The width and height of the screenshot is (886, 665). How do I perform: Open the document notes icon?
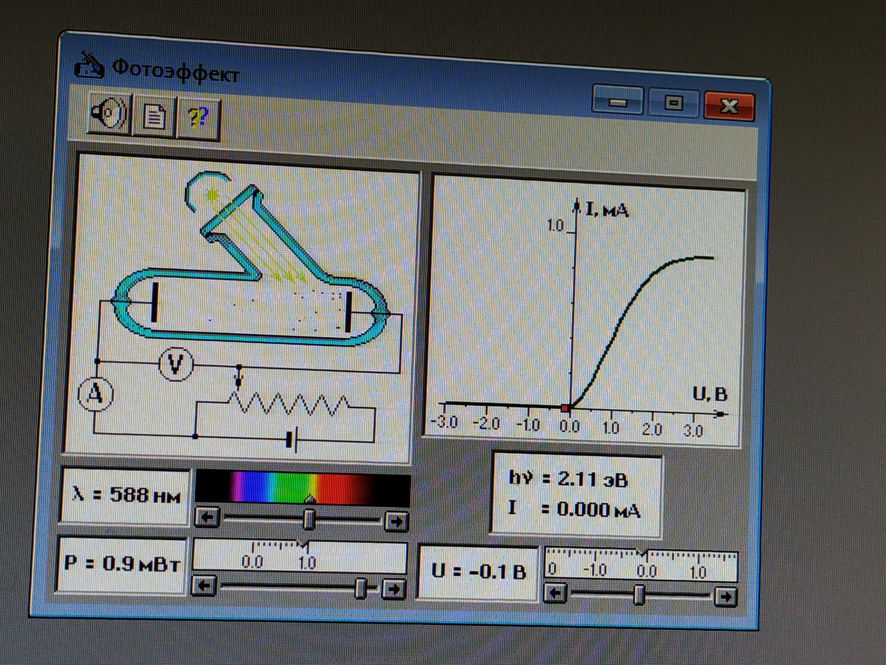(x=153, y=117)
